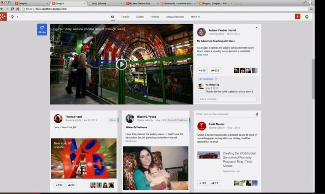Open the green Hangouts icon

coord(307,17)
